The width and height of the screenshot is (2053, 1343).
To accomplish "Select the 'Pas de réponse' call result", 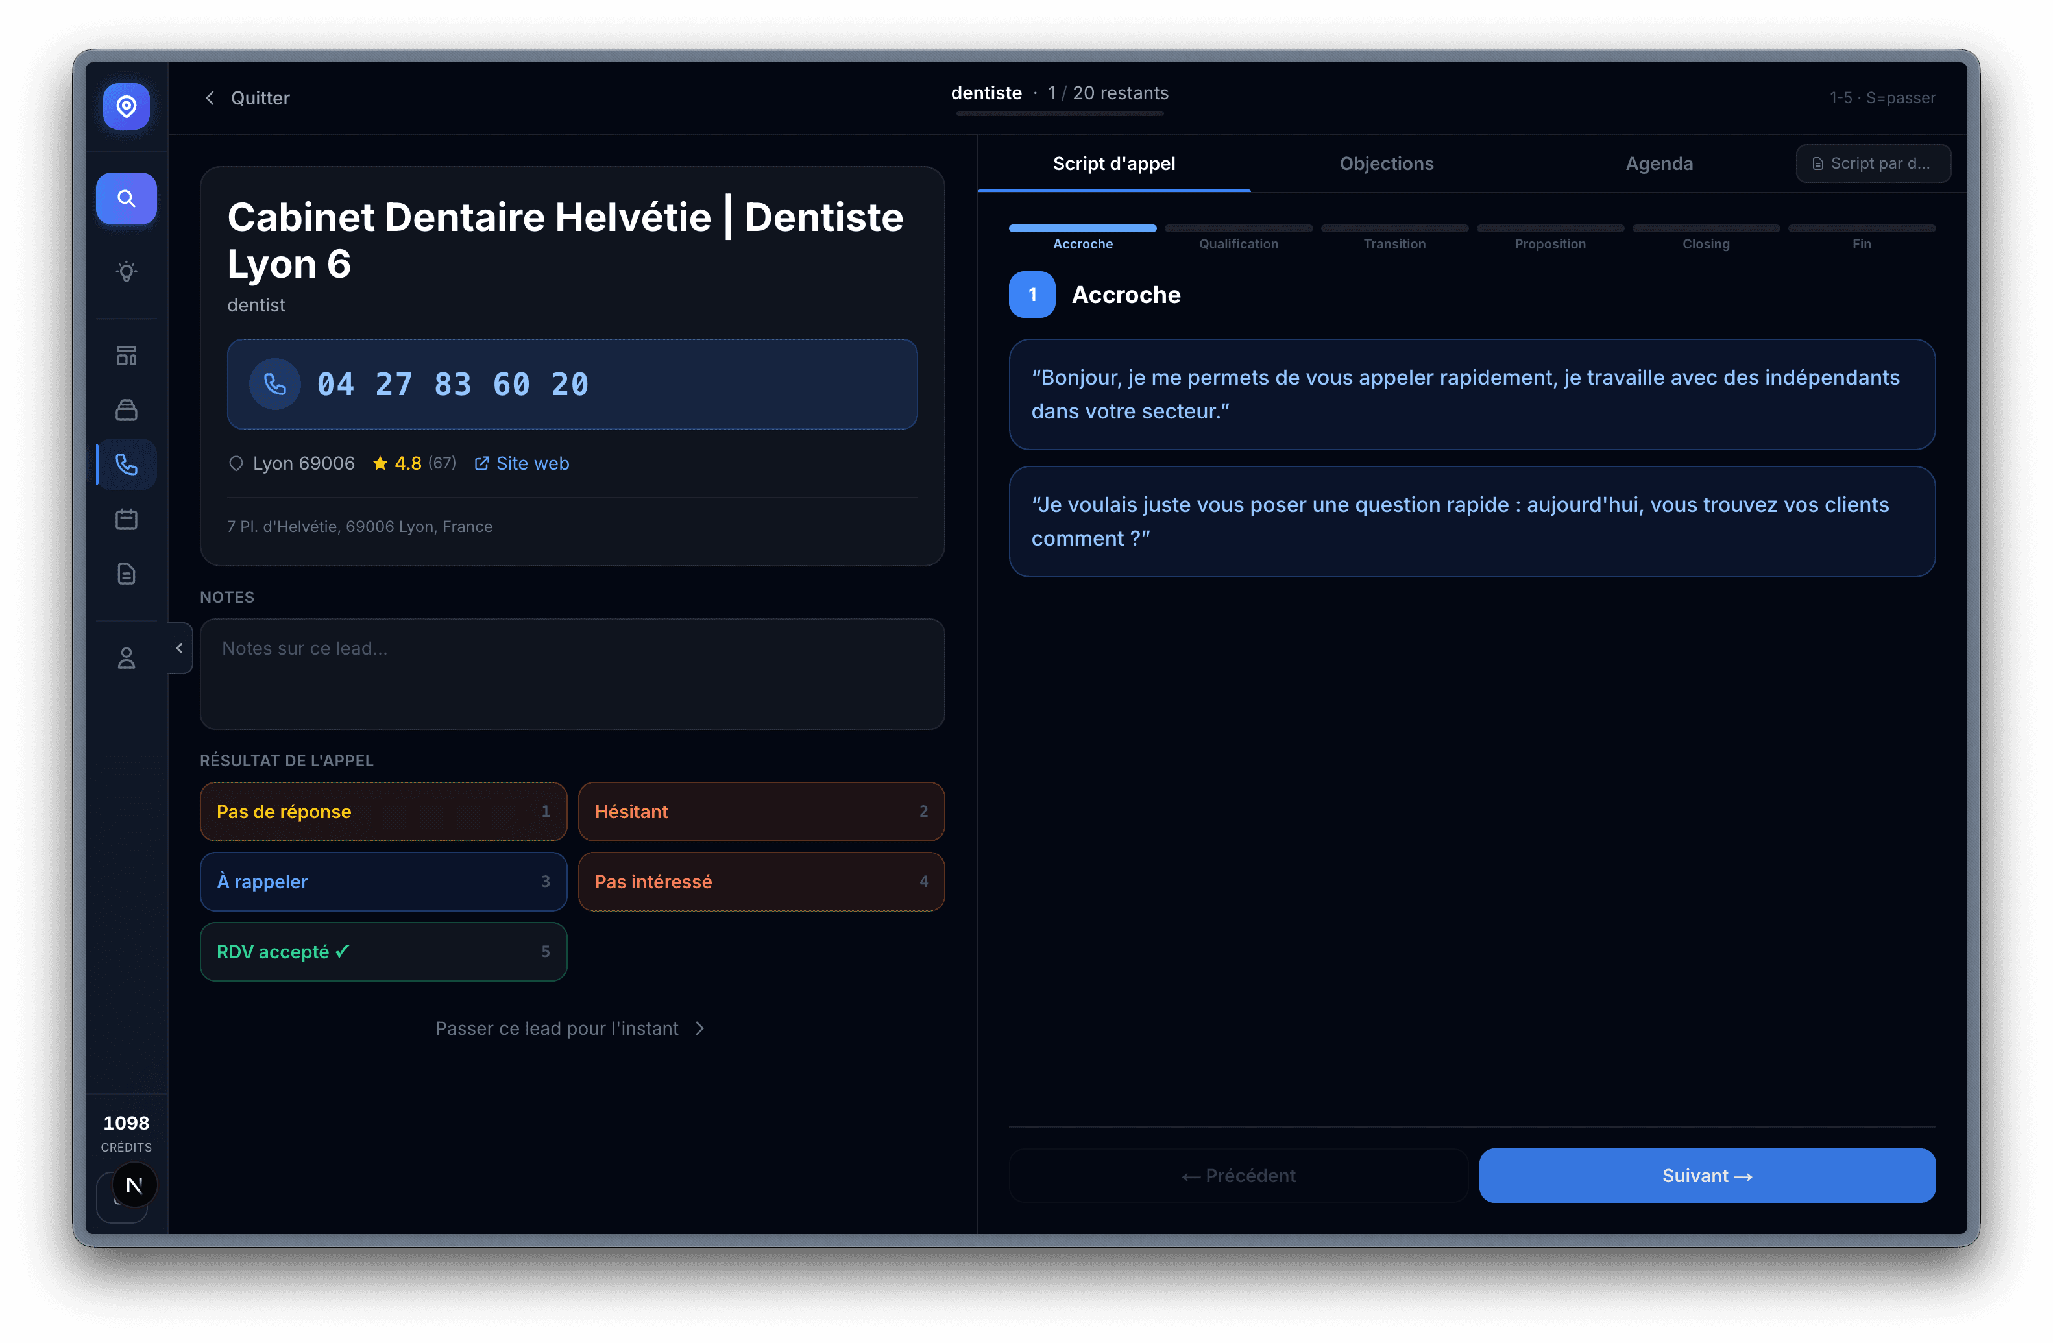I will tap(383, 811).
